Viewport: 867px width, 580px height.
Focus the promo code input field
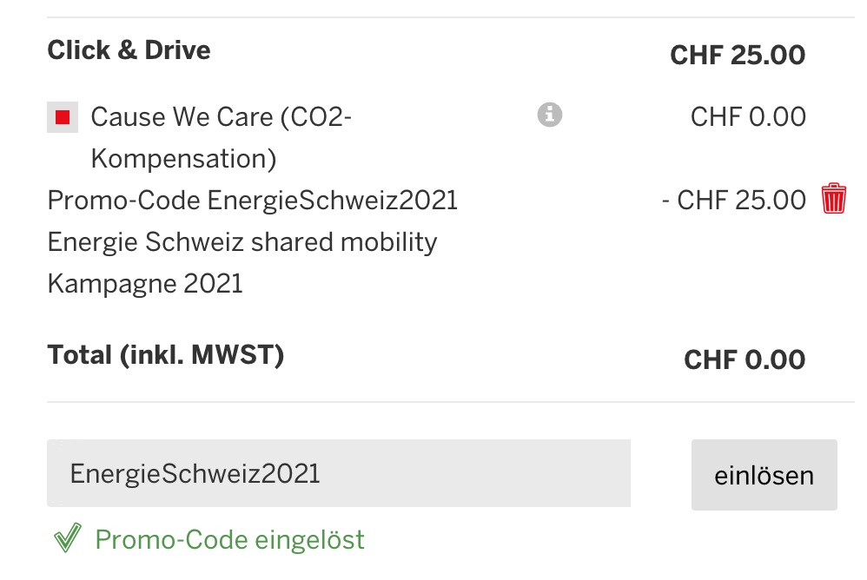click(x=339, y=473)
